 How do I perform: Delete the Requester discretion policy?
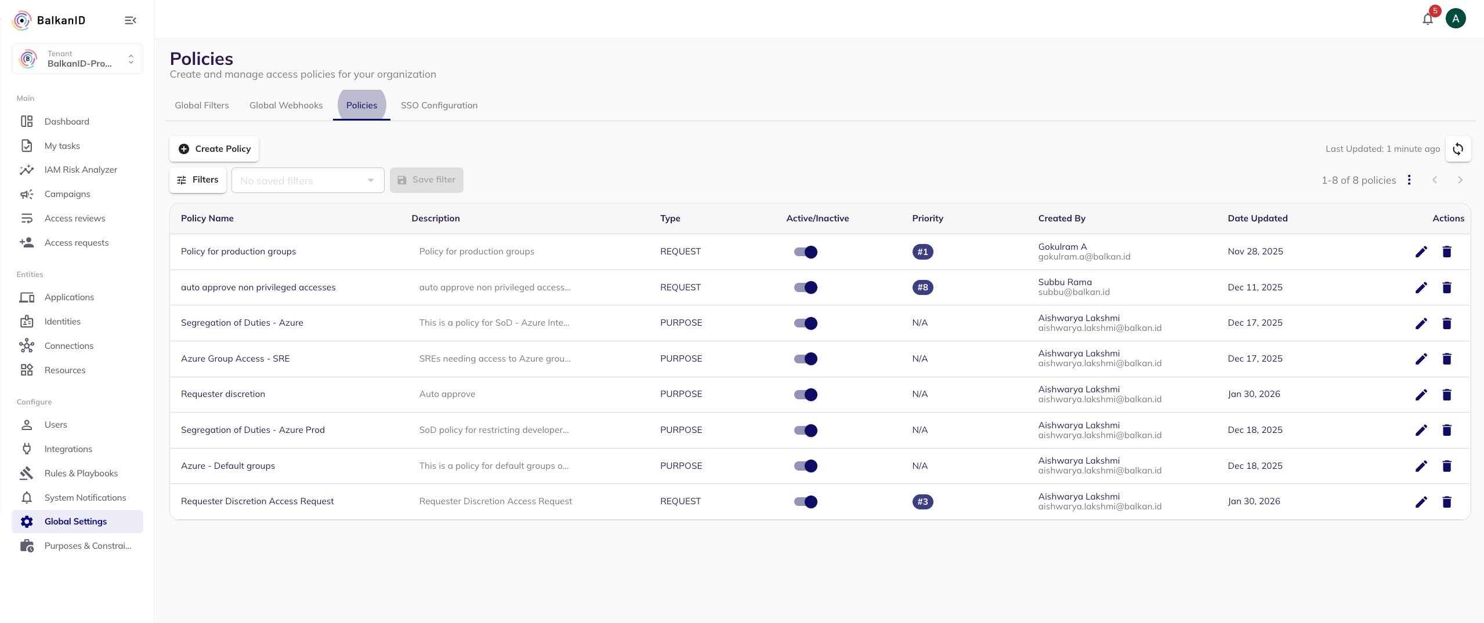click(x=1446, y=395)
